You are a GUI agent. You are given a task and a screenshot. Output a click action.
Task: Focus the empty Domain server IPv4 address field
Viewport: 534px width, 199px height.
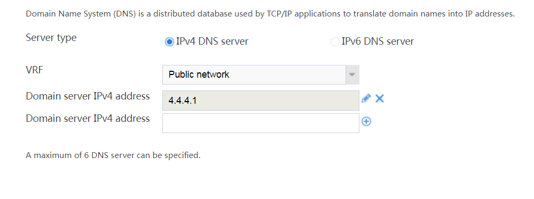(261, 123)
